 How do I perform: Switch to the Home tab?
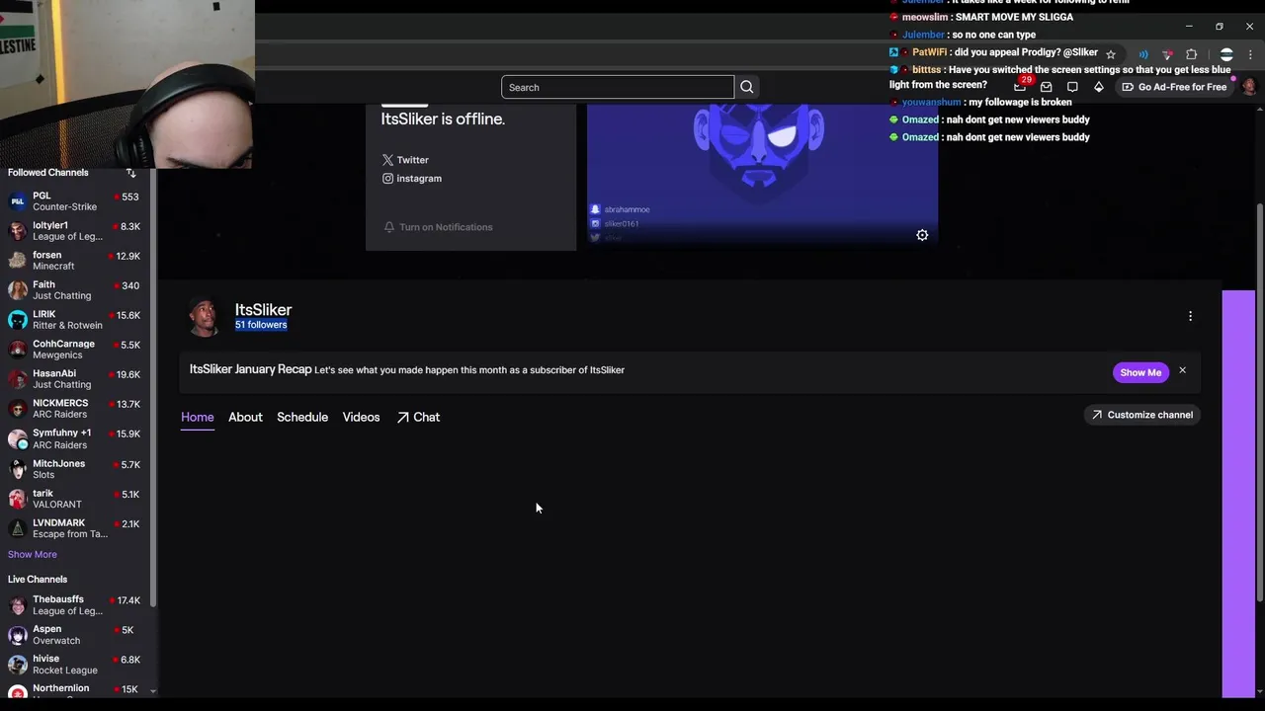click(x=197, y=418)
